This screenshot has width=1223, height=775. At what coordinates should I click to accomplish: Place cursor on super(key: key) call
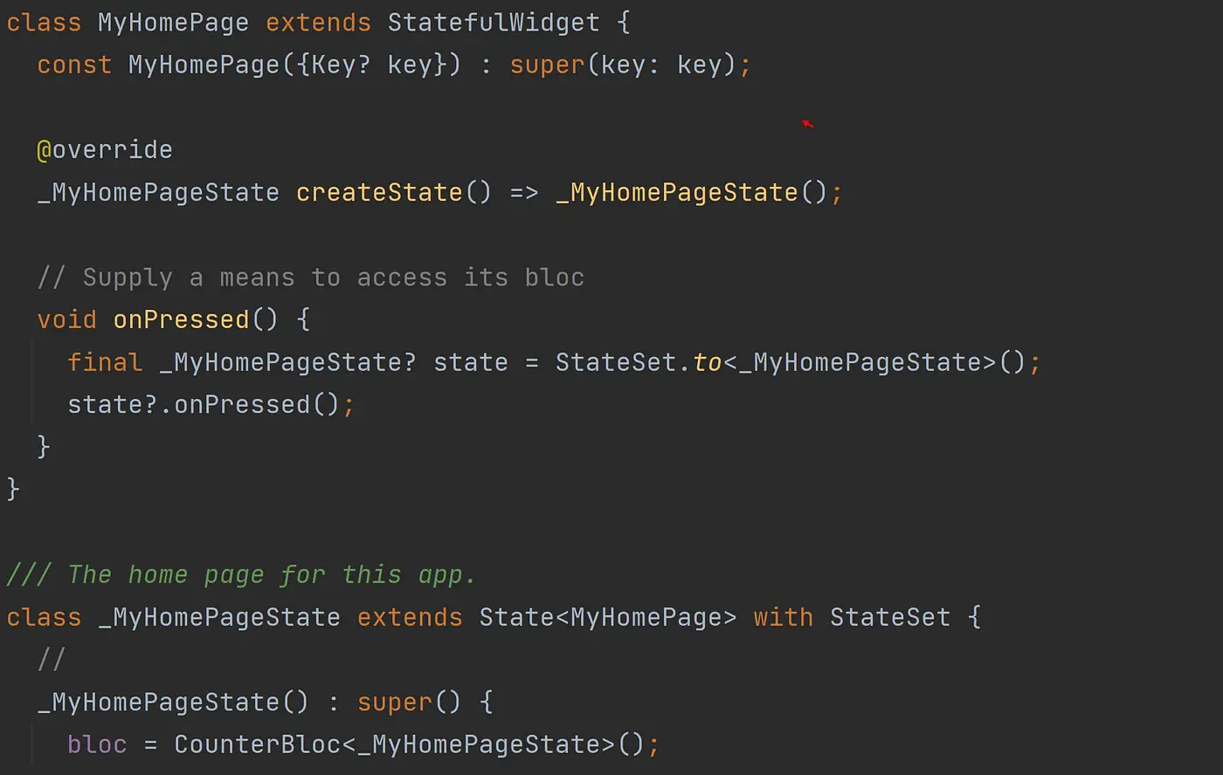(624, 65)
